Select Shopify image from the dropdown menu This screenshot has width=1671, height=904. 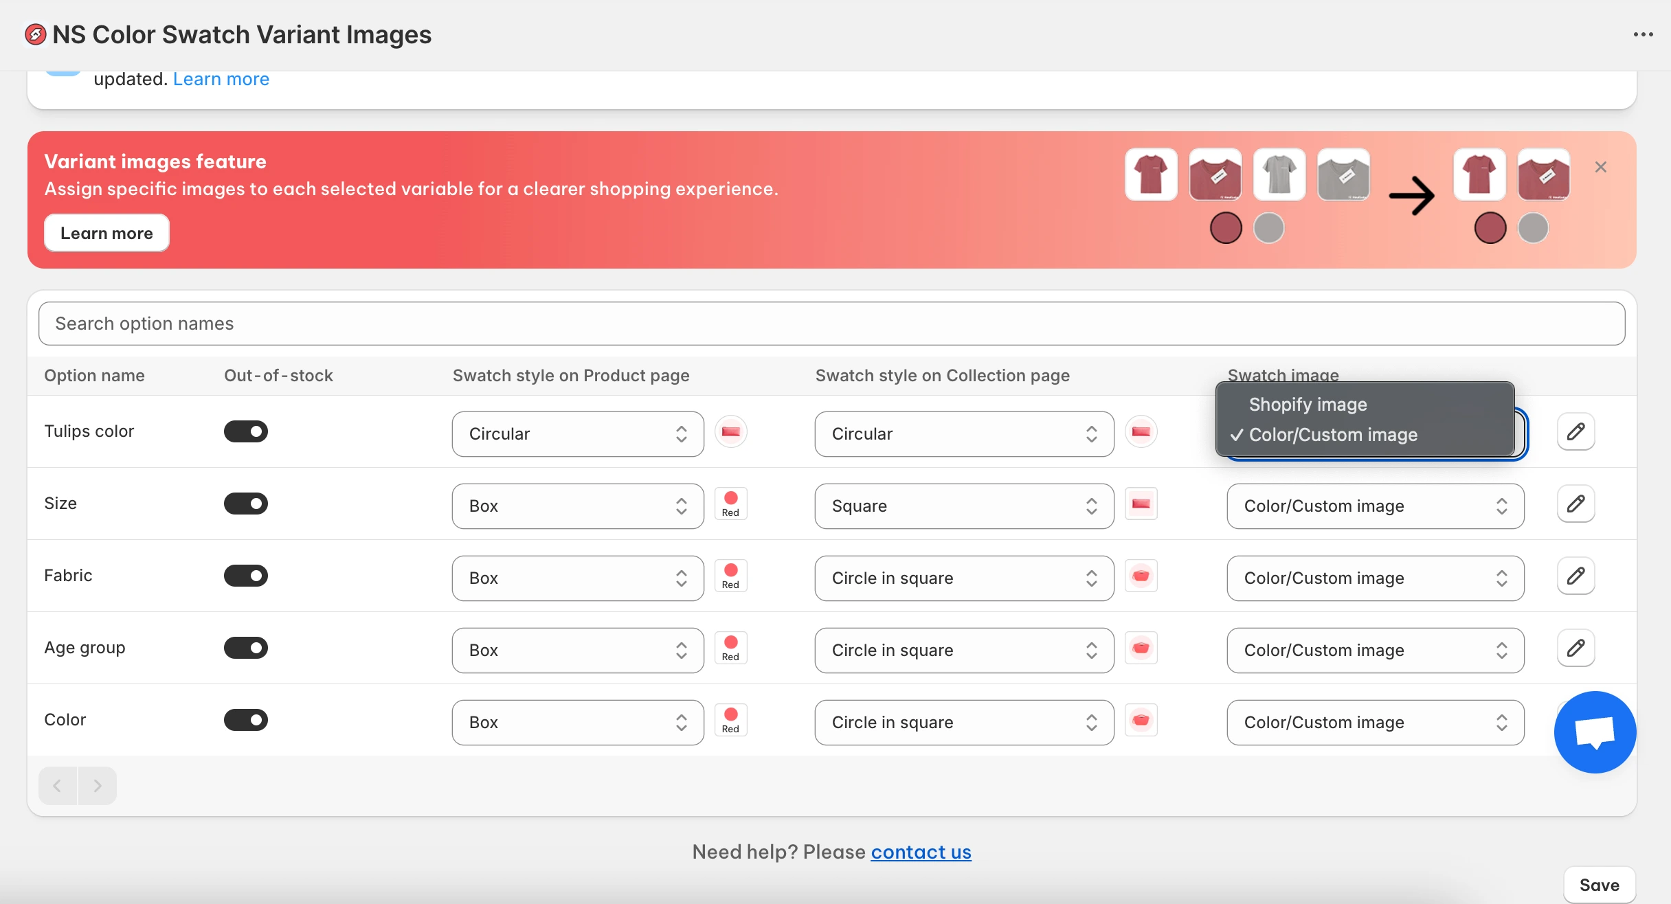pos(1308,405)
